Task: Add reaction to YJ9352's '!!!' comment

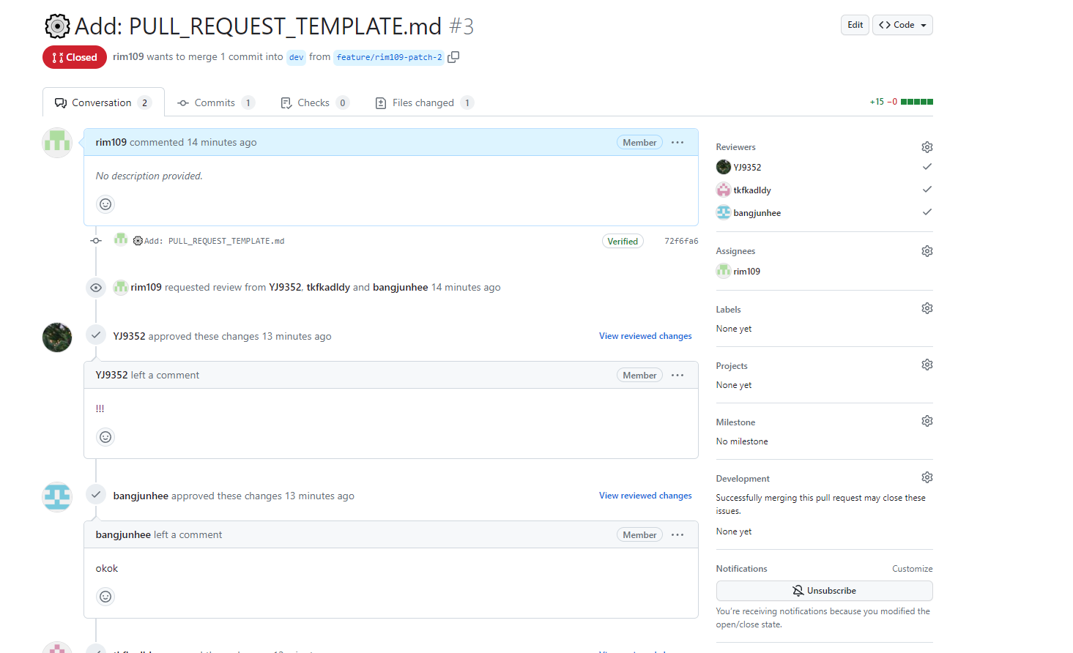Action: tap(105, 437)
